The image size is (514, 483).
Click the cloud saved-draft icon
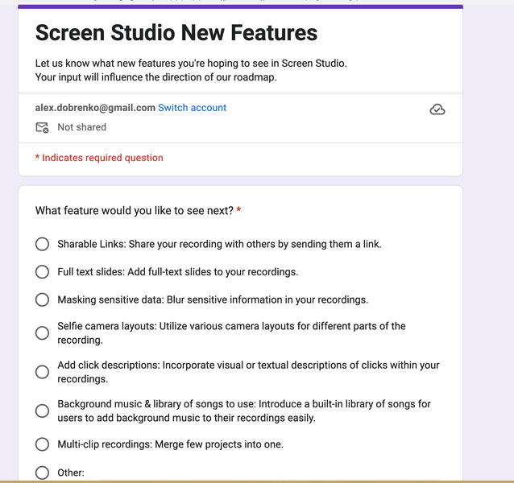437,109
